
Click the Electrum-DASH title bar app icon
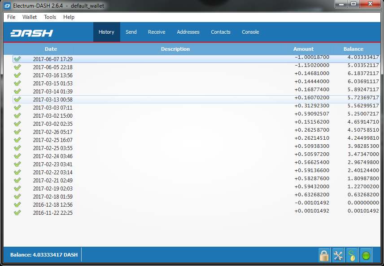pyautogui.click(x=7, y=6)
